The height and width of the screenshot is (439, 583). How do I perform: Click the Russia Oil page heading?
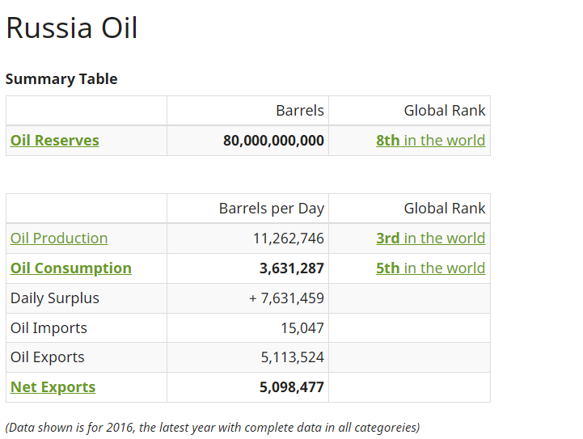(x=72, y=27)
